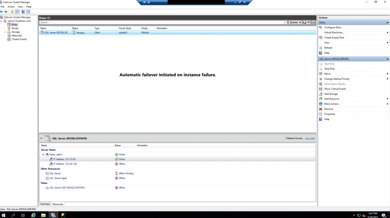This screenshot has height=218, width=390.
Task: Click the Refresh icon in the Actions pane
Action: coord(321,48)
